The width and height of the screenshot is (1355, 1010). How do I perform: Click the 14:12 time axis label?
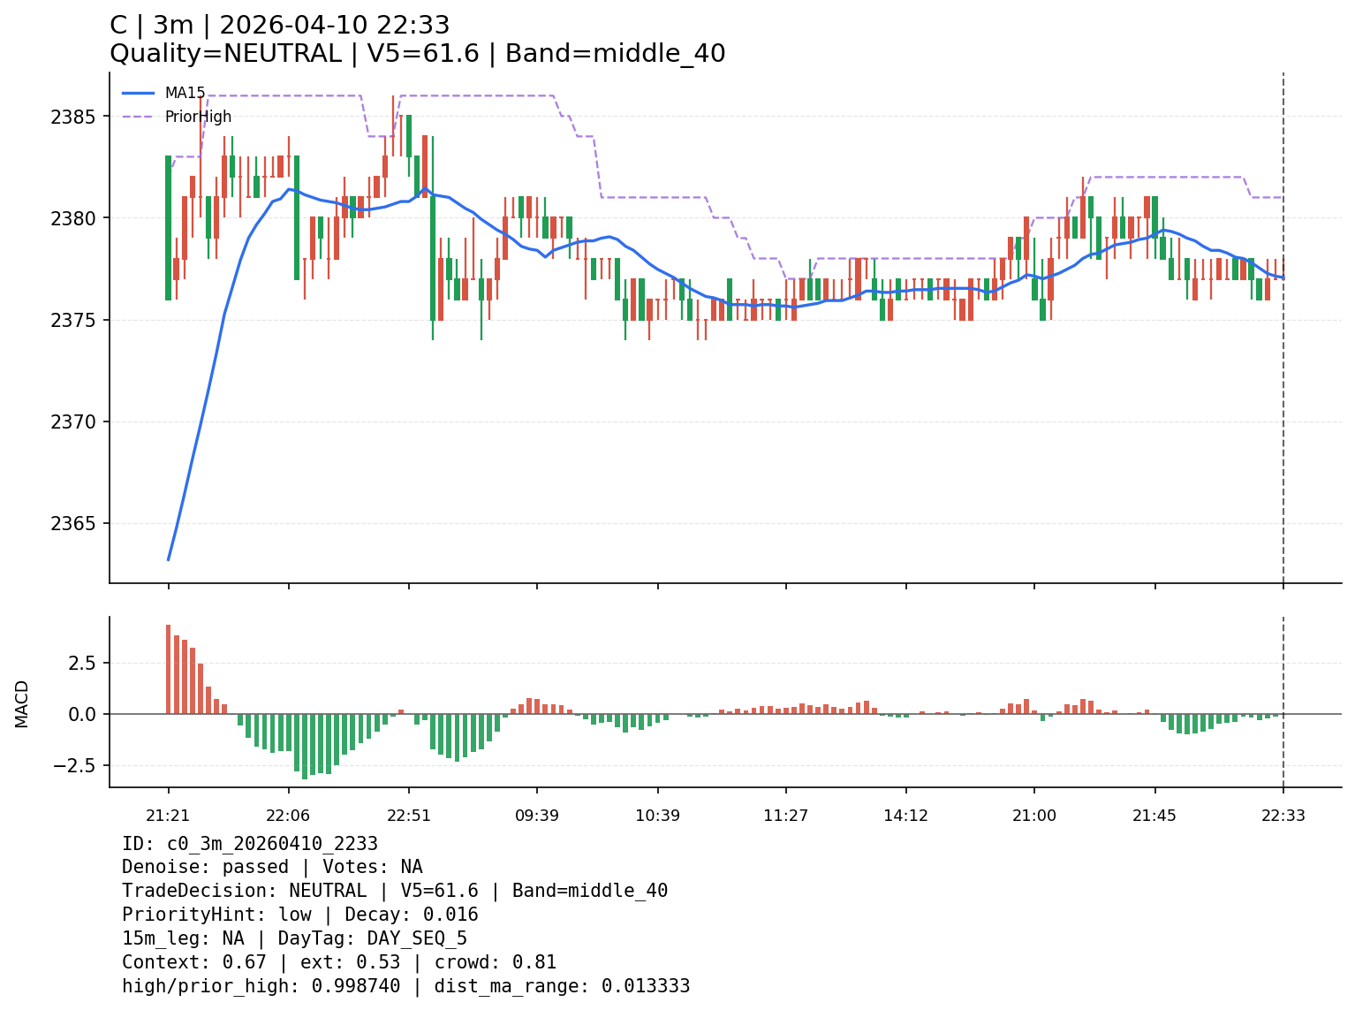pos(905,816)
